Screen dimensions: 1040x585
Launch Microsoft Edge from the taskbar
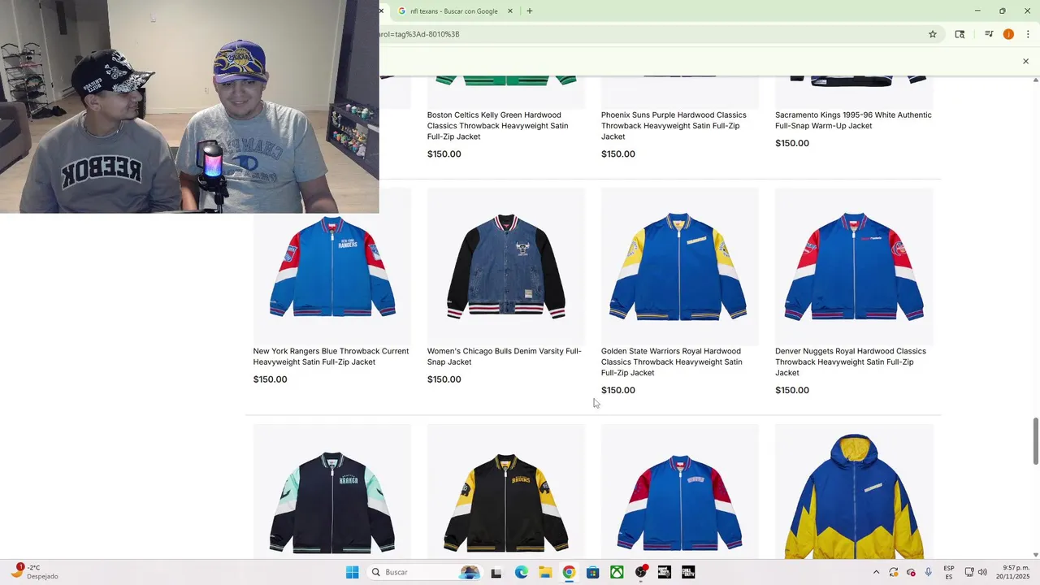(x=521, y=572)
